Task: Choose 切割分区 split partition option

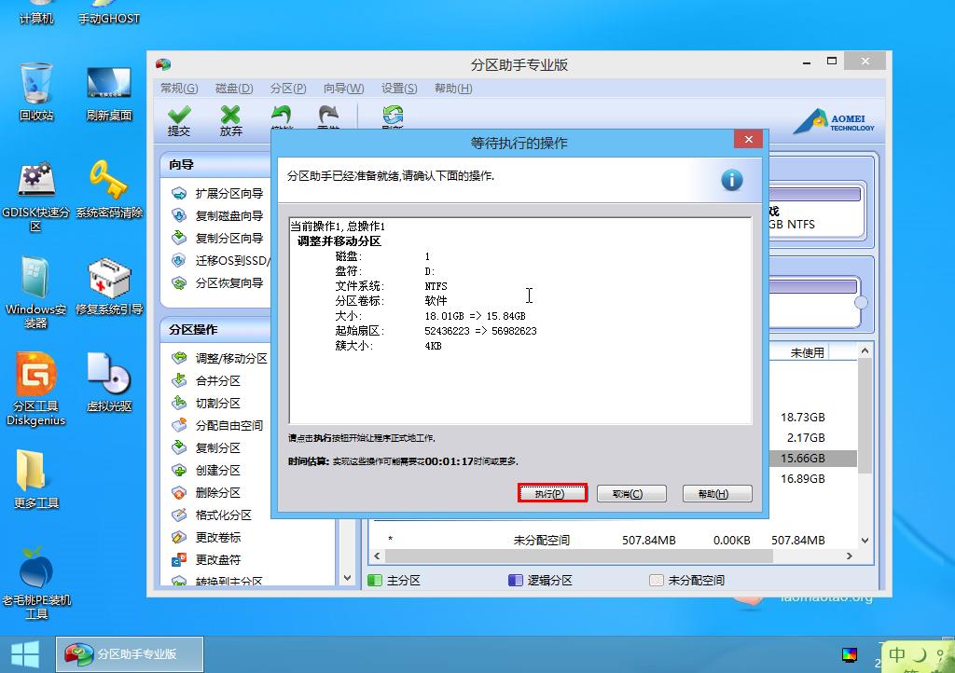Action: tap(217, 403)
